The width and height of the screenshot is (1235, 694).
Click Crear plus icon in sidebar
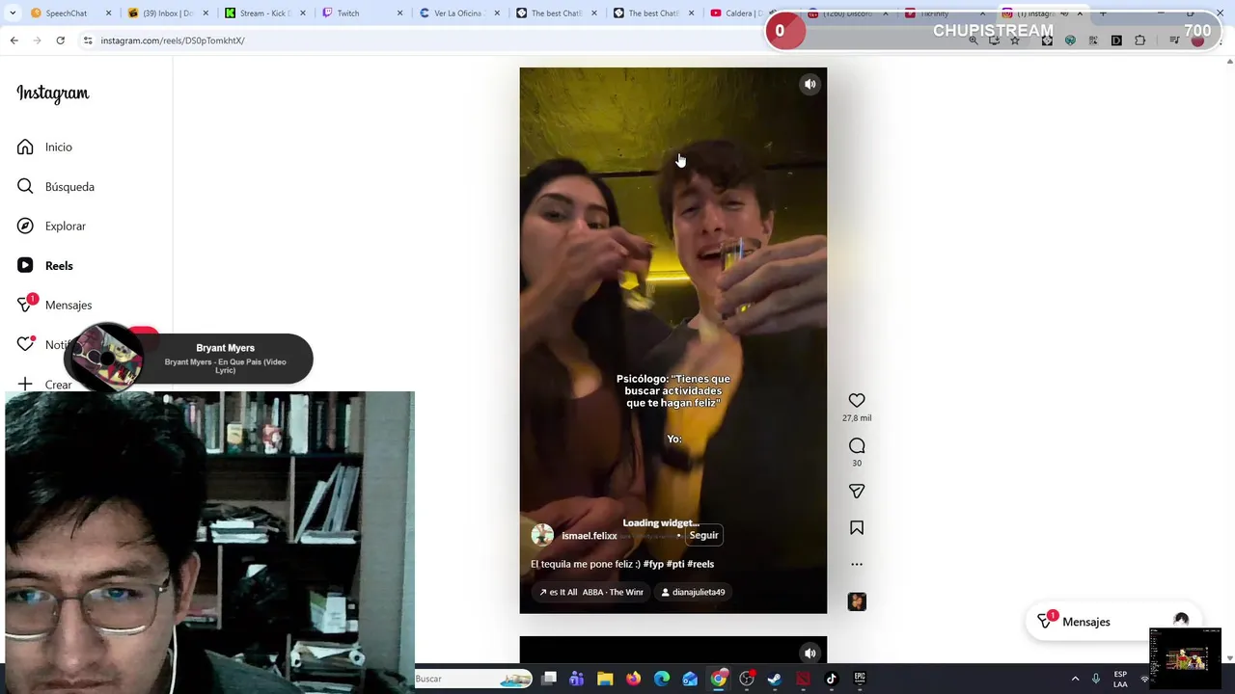(x=25, y=384)
